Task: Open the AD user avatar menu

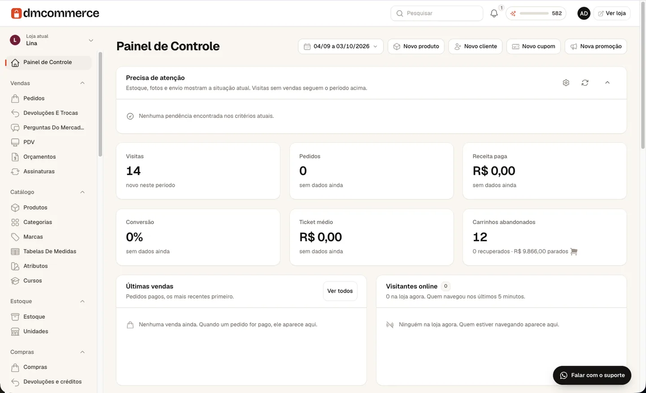Action: click(x=584, y=13)
